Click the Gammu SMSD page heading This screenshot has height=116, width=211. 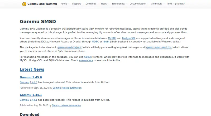coord(38,22)
